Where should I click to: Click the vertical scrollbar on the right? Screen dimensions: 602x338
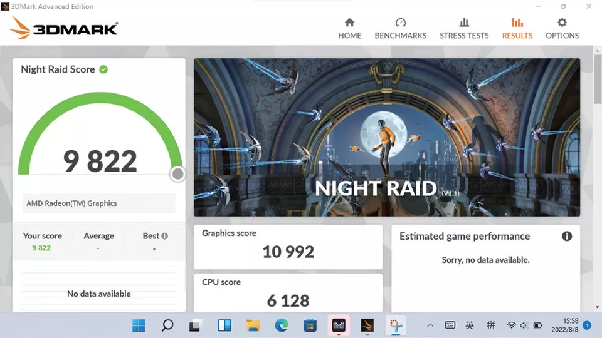[596, 88]
